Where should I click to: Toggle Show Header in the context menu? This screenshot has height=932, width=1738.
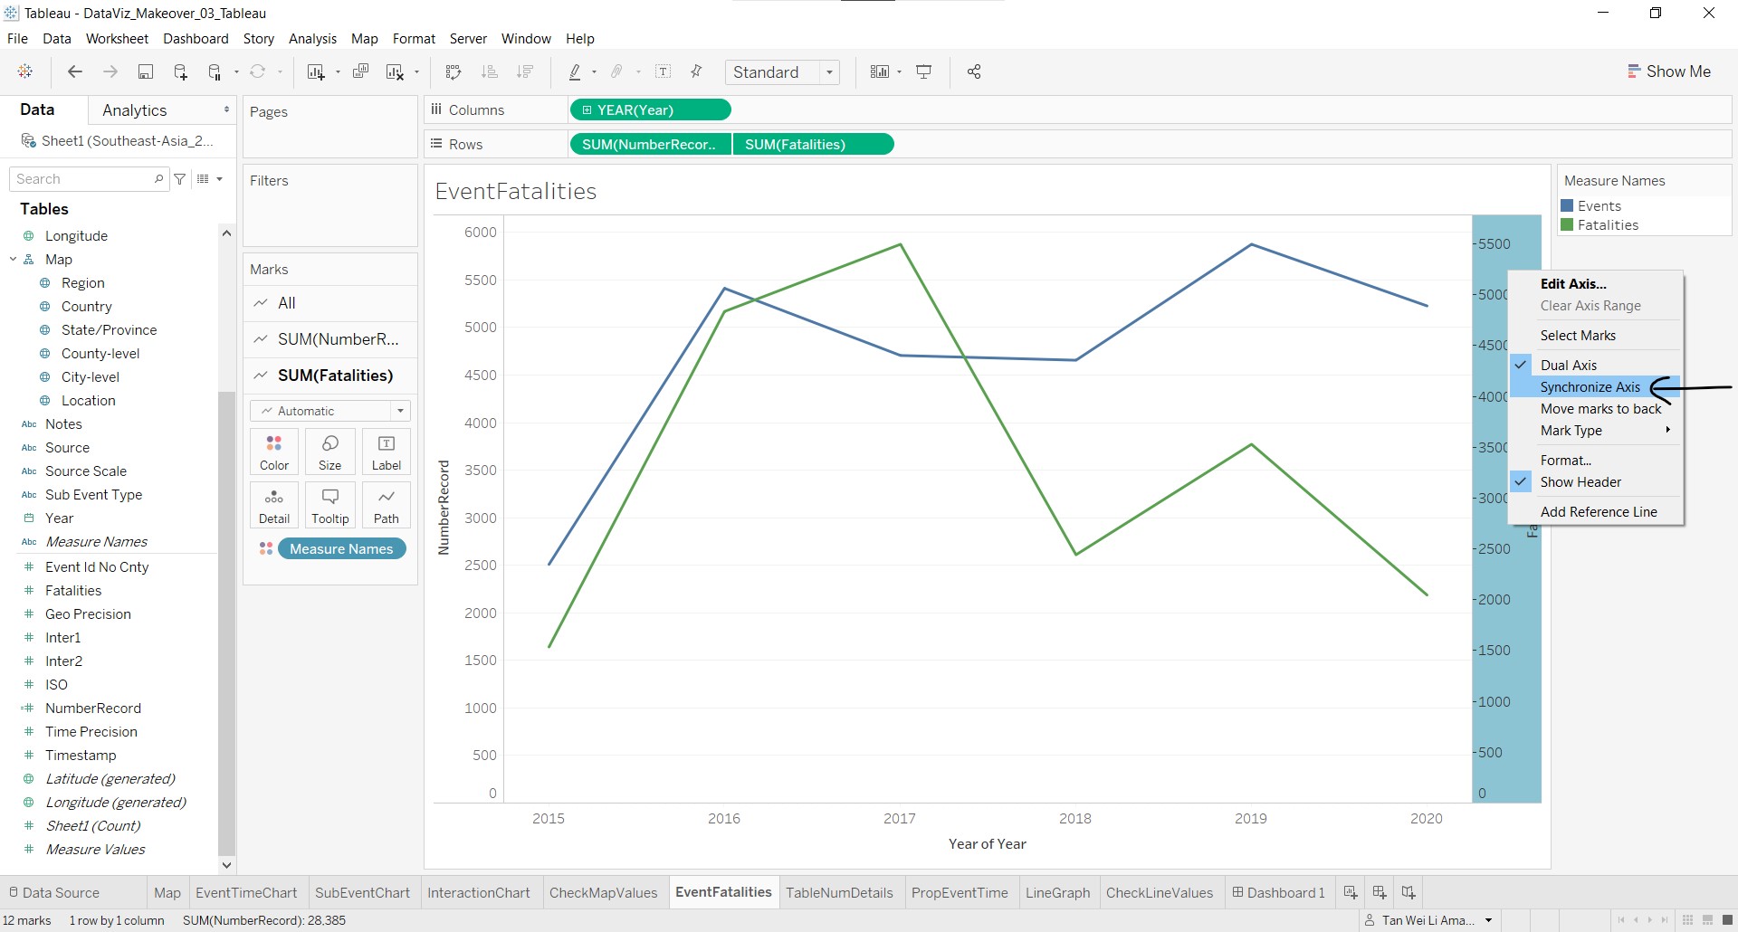pos(1580,482)
